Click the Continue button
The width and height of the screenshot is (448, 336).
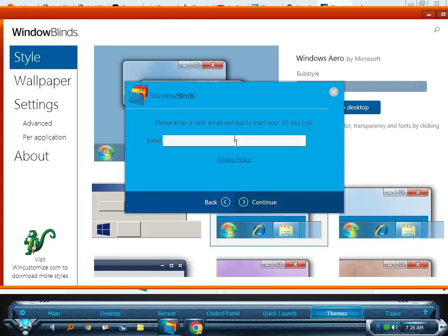coord(258,202)
